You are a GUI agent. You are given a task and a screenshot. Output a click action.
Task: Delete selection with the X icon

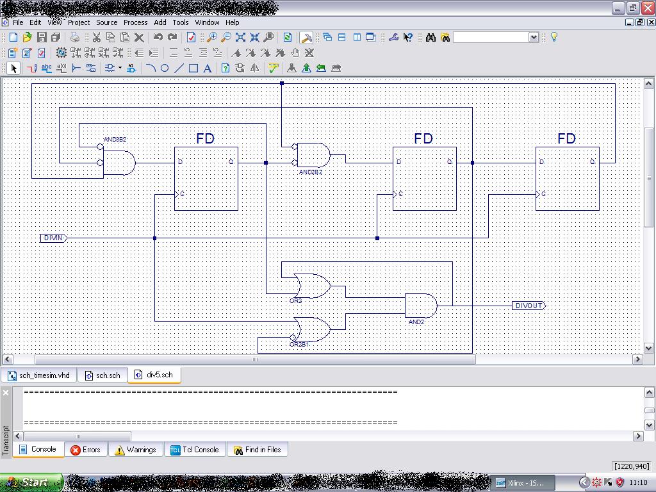pos(139,37)
